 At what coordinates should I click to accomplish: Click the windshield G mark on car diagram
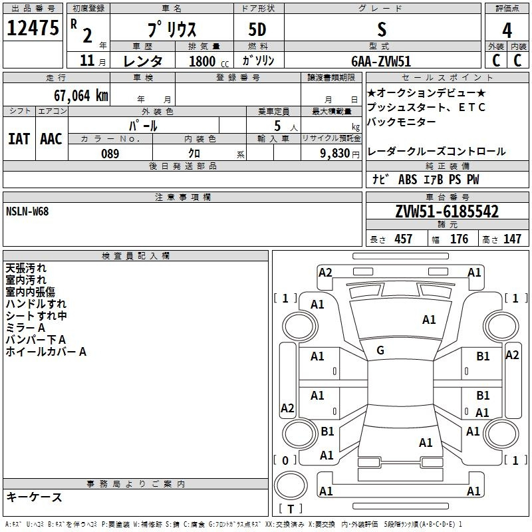380,350
